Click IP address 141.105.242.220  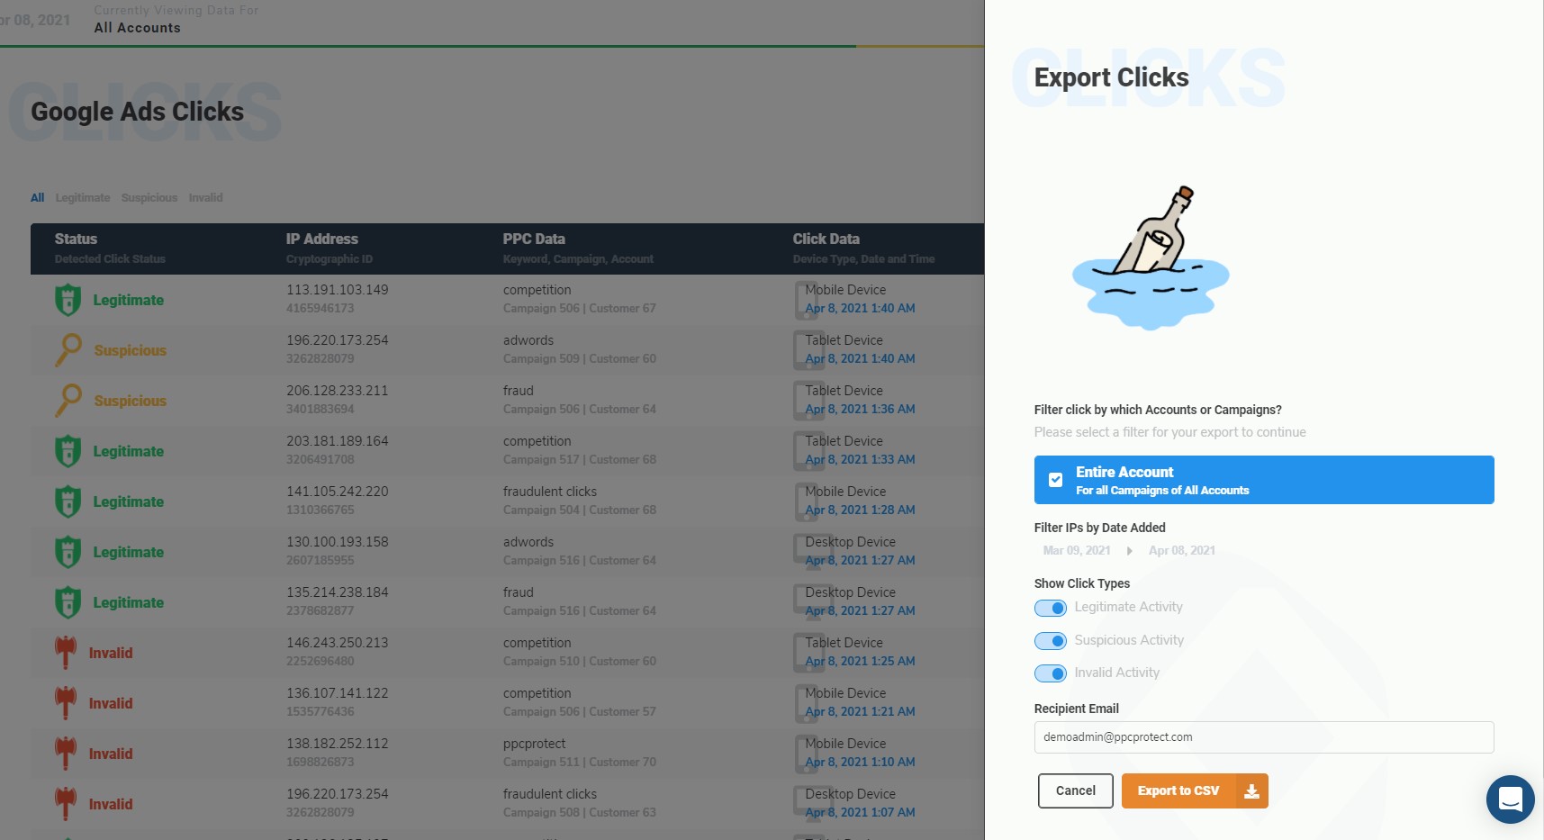click(338, 492)
